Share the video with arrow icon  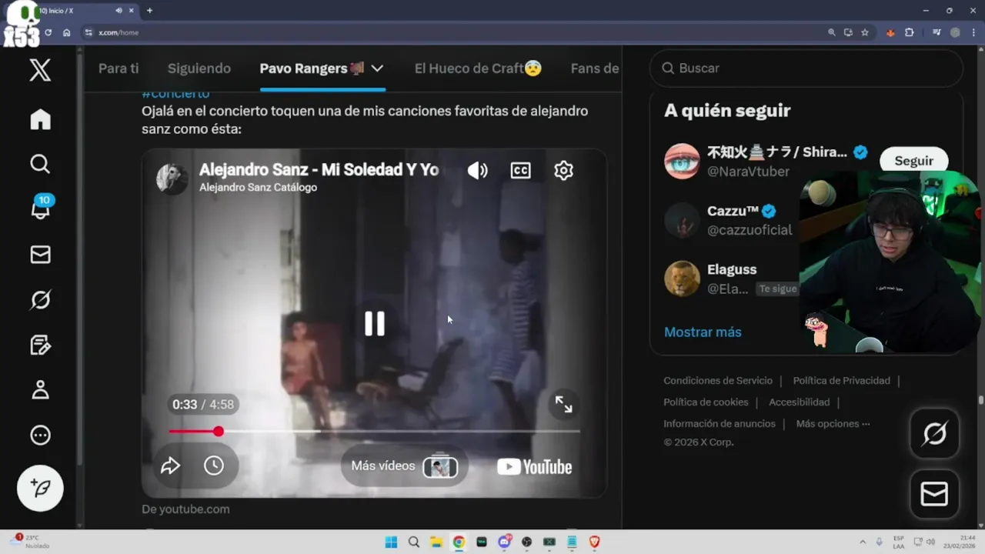point(170,466)
